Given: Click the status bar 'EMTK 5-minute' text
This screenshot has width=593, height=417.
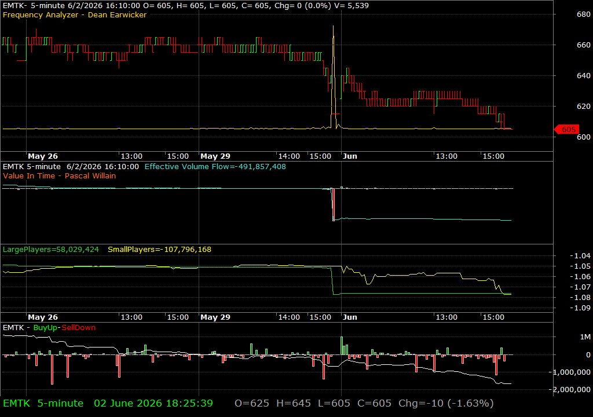Looking at the screenshot, I should coord(43,403).
